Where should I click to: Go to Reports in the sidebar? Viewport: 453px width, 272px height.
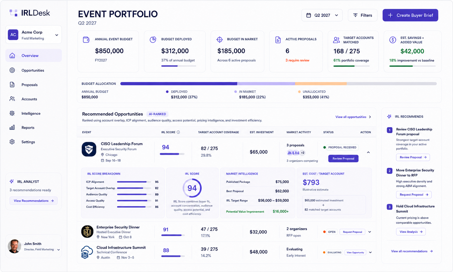click(34, 128)
